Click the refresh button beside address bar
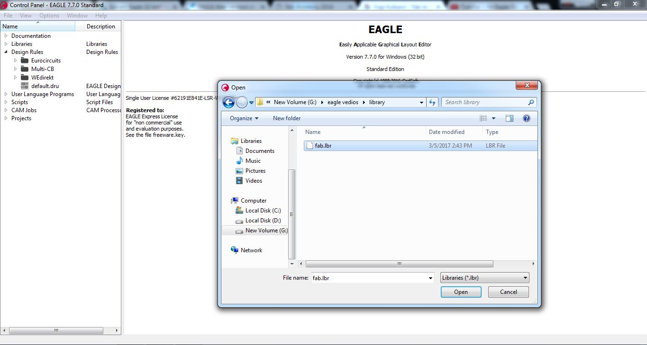This screenshot has height=345, width=647. 432,102
